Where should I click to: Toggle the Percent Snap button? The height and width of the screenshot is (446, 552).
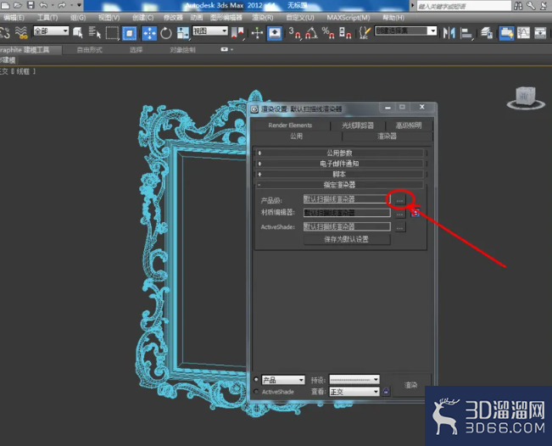[x=328, y=33]
